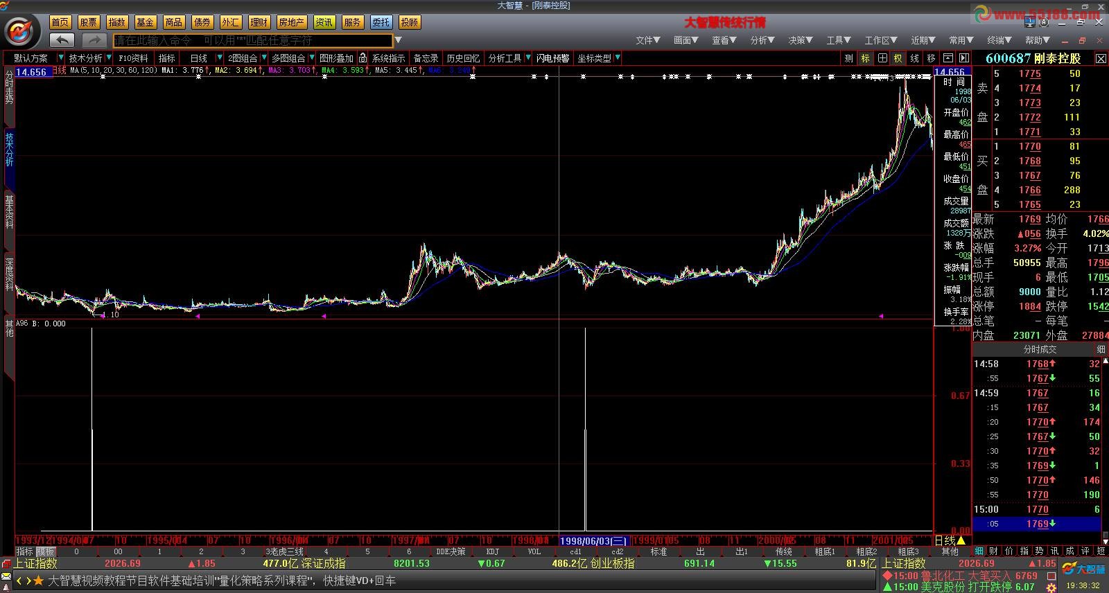1109x593 pixels.
Task: Toggle the 线 drawing line tool
Action: 915,58
